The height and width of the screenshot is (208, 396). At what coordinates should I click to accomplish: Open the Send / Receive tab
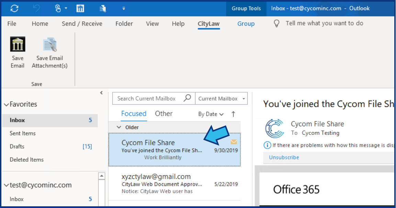coord(82,24)
